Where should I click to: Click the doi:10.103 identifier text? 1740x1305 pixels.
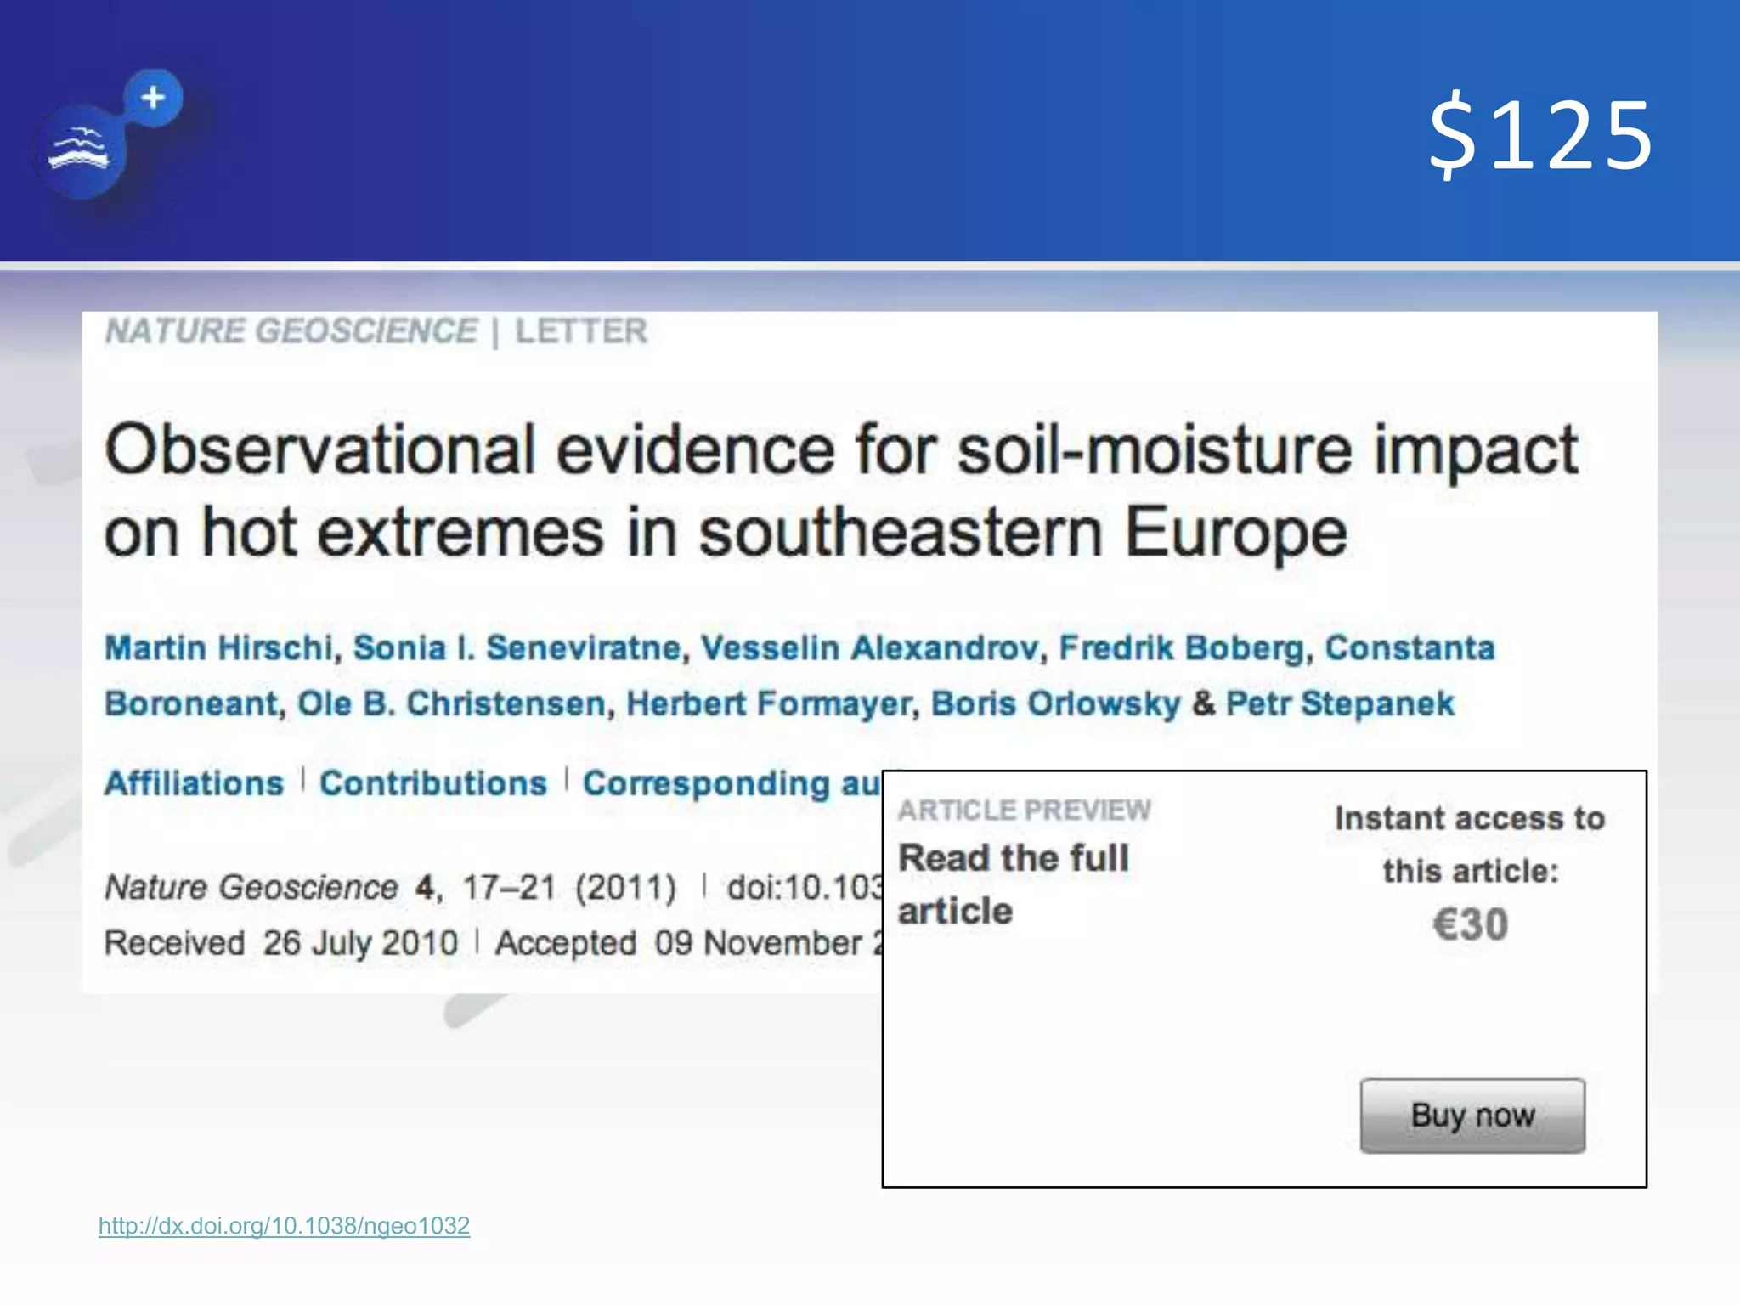coord(805,887)
